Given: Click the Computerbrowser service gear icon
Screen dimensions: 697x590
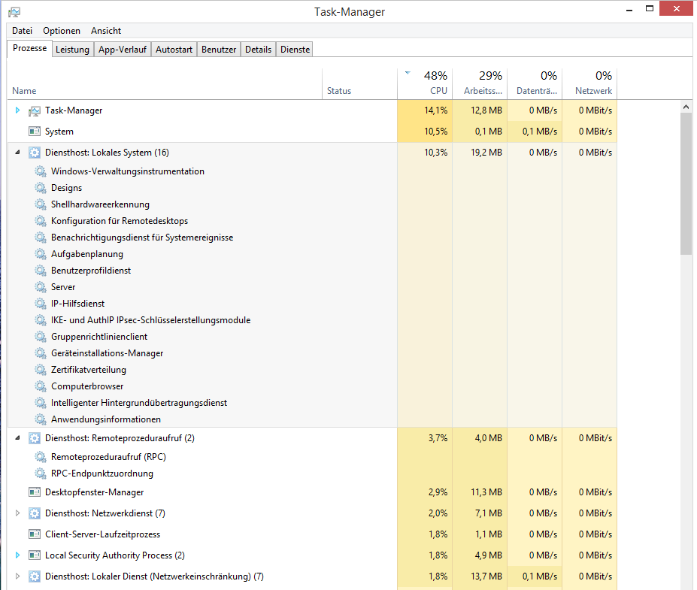Looking at the screenshot, I should point(41,386).
